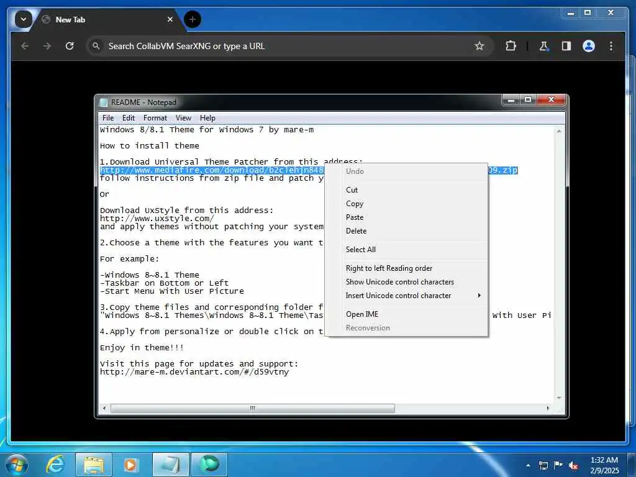The height and width of the screenshot is (477, 636).
Task: Close the New Tab tab
Action: tap(170, 19)
